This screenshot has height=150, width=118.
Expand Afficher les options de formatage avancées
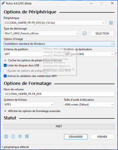pos(32,111)
